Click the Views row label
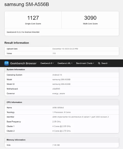The image size is (123, 149). [9, 54]
